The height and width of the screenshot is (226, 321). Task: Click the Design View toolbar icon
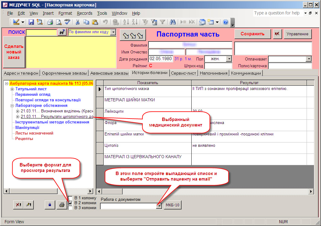pos(16,22)
